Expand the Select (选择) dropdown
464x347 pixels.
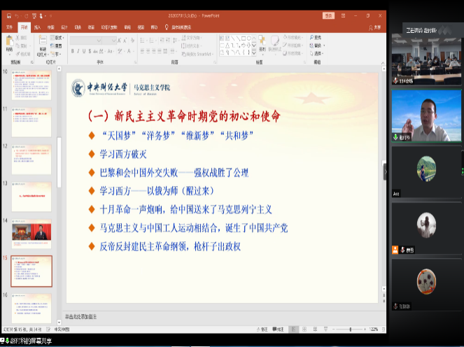317,53
